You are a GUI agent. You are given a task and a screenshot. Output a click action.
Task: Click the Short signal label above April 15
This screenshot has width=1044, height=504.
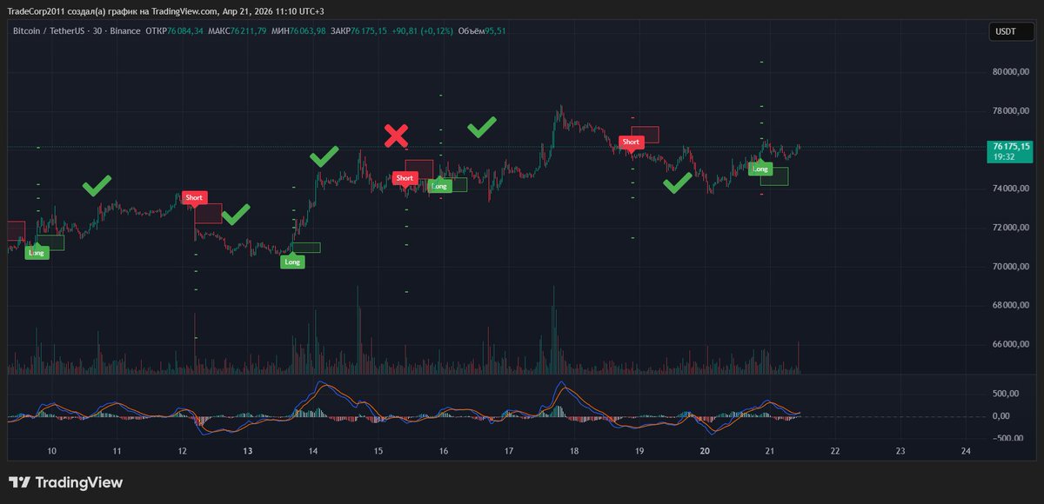click(405, 178)
